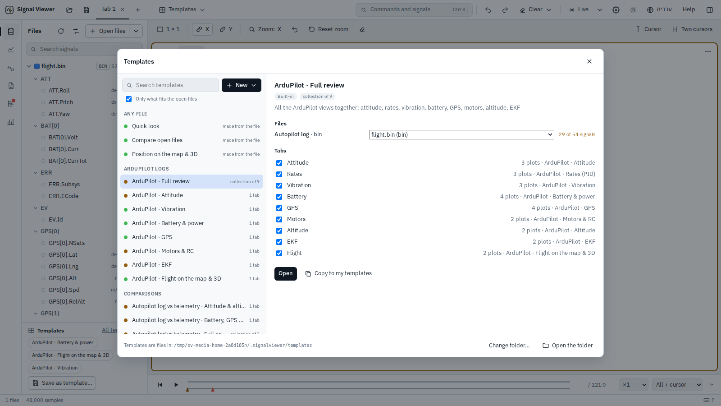Screen dimensions: 721x406
Task: Skip to start of playback
Action: point(160,385)
